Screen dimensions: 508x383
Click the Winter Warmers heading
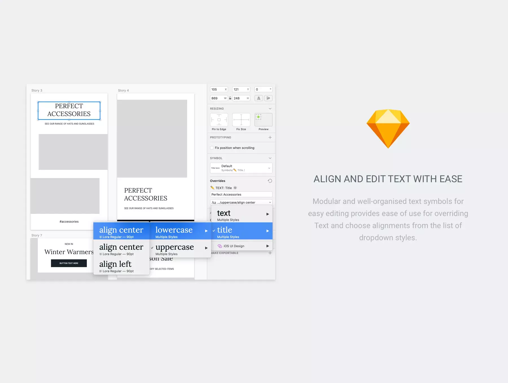coord(69,252)
